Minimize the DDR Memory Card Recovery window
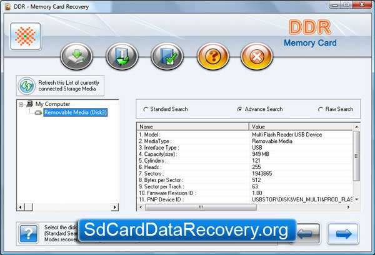Screen dimensions: 375x255 tap(334, 5)
